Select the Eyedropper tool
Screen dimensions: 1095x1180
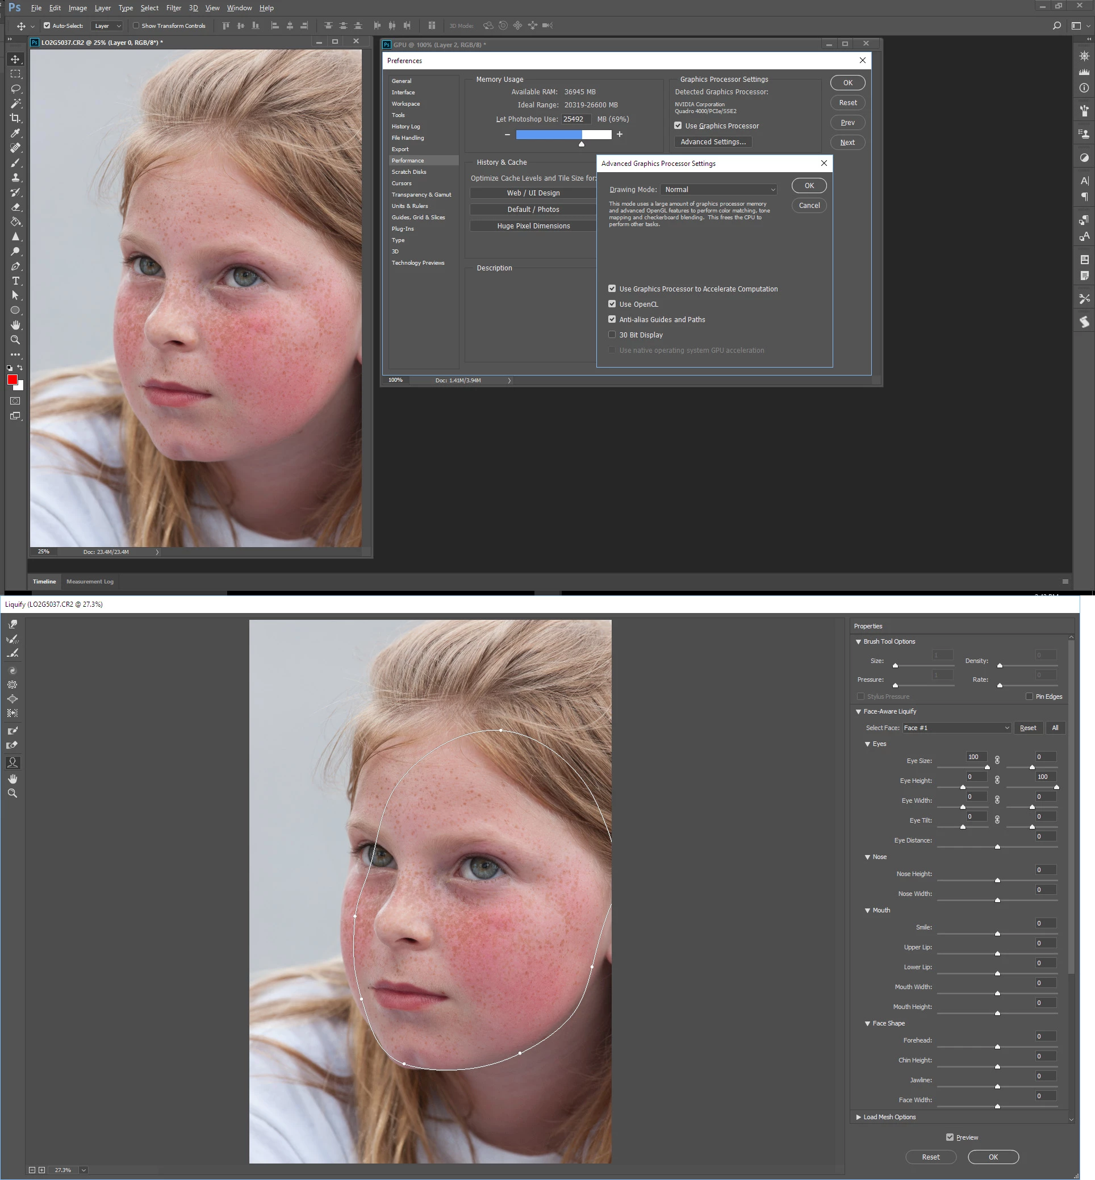[x=15, y=133]
